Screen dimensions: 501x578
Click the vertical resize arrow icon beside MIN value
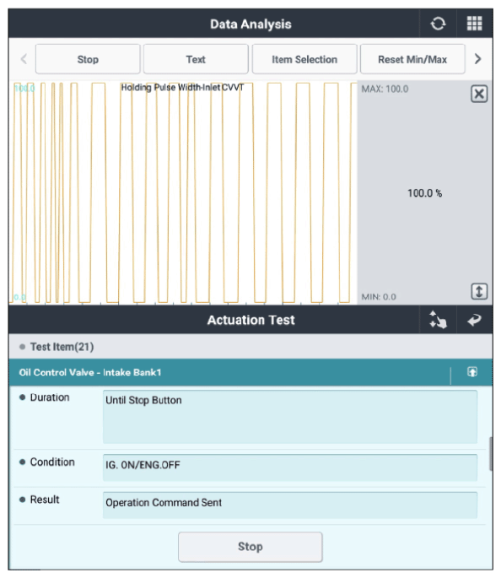479,292
